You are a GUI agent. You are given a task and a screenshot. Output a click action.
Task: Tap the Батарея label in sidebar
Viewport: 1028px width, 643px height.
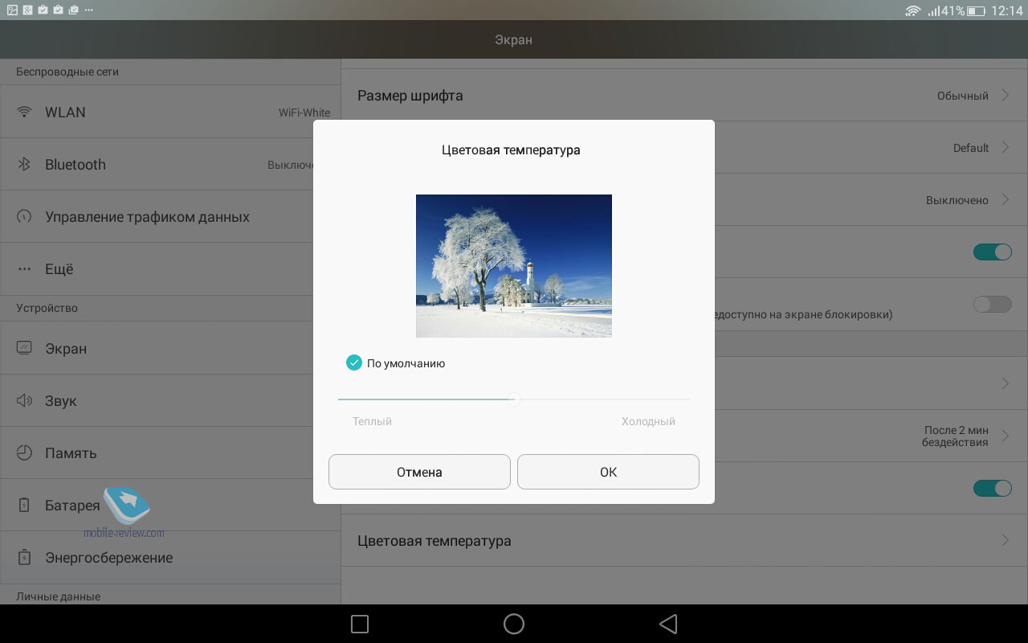[x=72, y=506]
